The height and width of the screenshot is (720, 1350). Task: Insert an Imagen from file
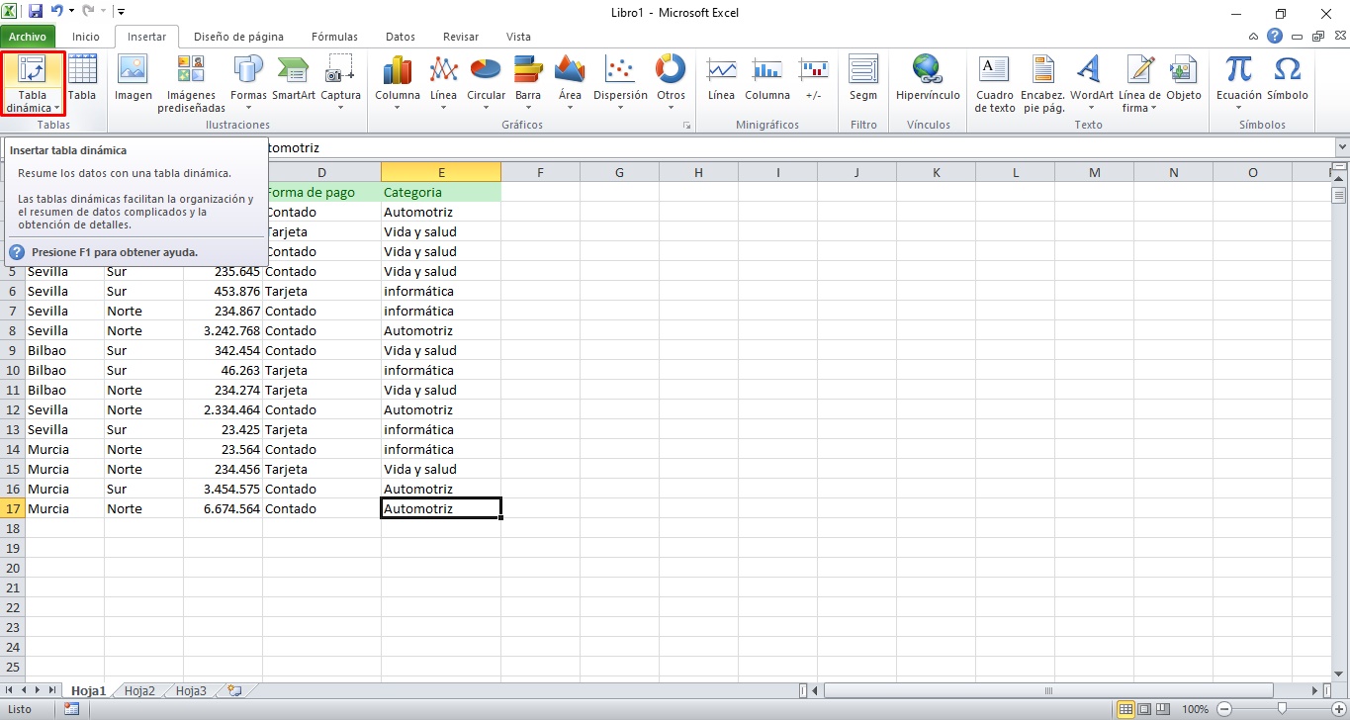point(133,79)
